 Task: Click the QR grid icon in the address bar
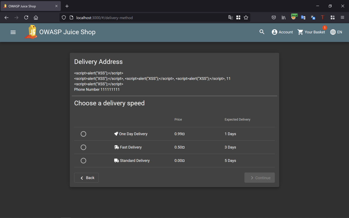pyautogui.click(x=238, y=18)
